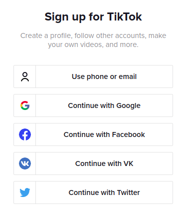Screen dimensions: 187x222
Task: Click the "your own videos, and more" line
Action: point(93,44)
